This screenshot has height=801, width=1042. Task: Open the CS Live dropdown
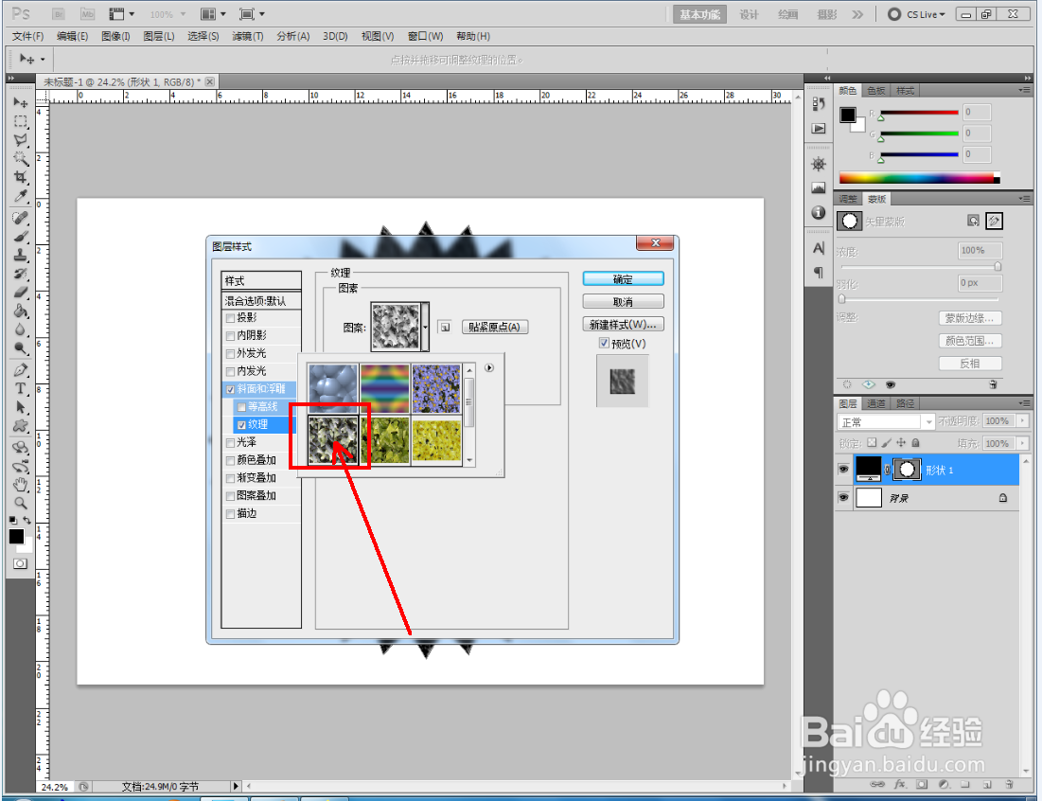click(x=916, y=14)
